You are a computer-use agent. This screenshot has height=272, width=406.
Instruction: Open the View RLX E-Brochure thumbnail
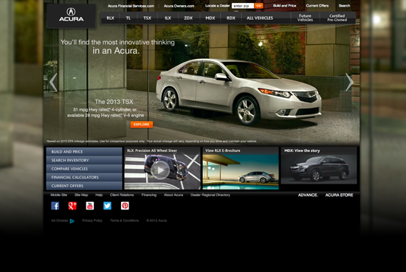(241, 168)
